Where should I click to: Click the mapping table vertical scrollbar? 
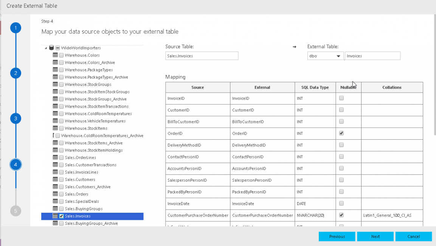(x=434, y=76)
